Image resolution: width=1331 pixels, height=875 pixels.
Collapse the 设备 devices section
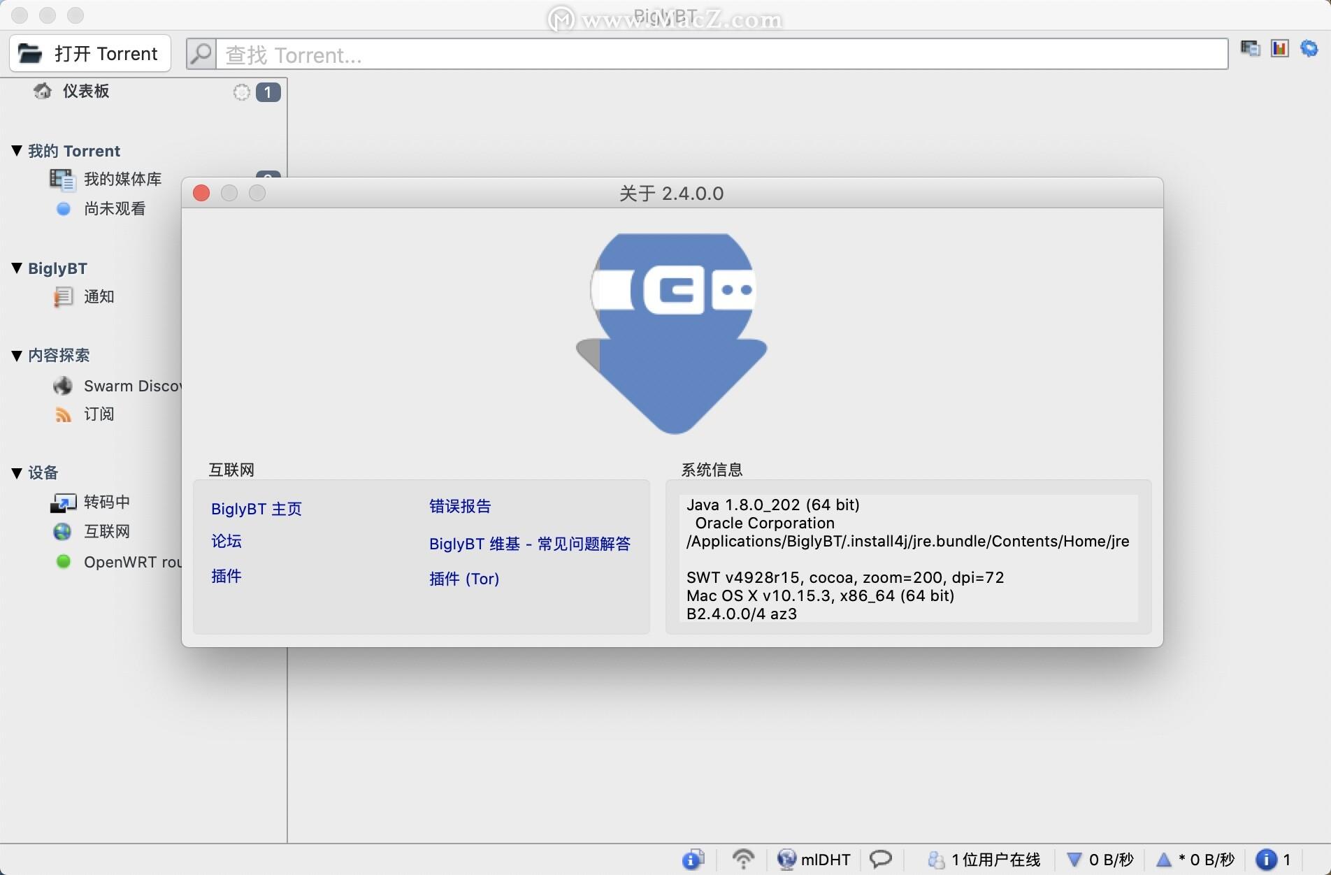(x=17, y=472)
